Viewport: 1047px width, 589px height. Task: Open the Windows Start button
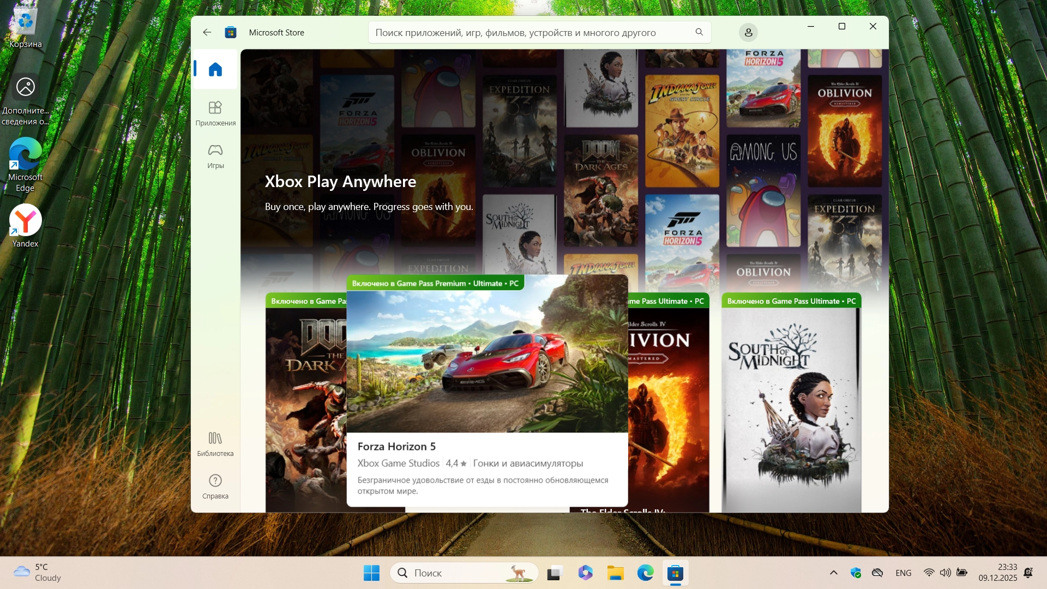[371, 573]
